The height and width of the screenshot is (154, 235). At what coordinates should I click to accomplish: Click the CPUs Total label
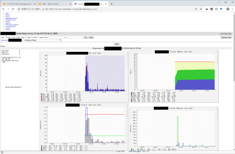tap(5, 51)
